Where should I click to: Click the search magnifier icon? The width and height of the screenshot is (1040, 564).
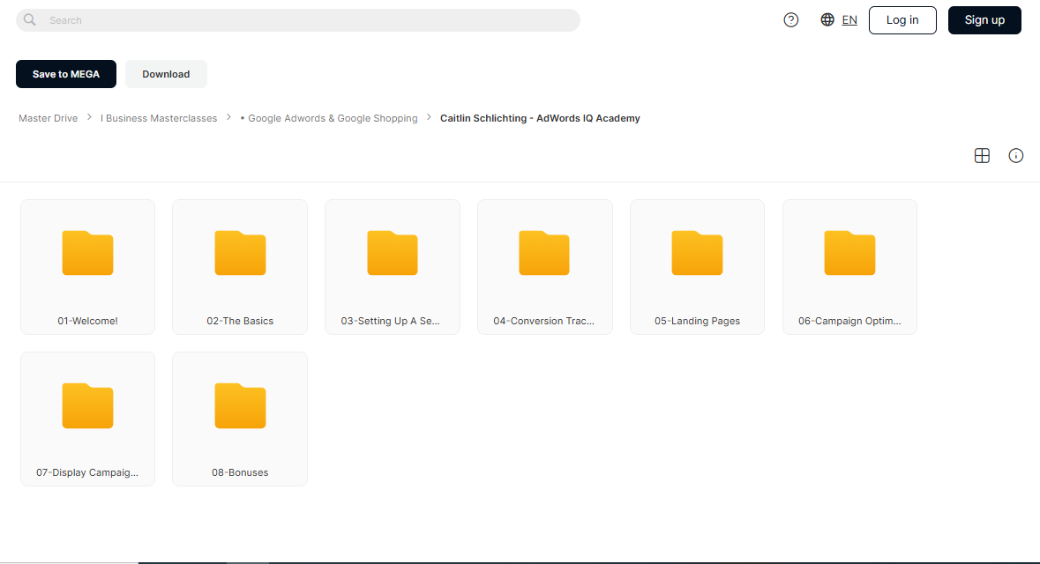pos(30,20)
